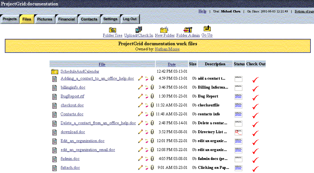314x173 pixels.
Task: Click pencil edit icon for BugReport.rtf
Action: 141,96
